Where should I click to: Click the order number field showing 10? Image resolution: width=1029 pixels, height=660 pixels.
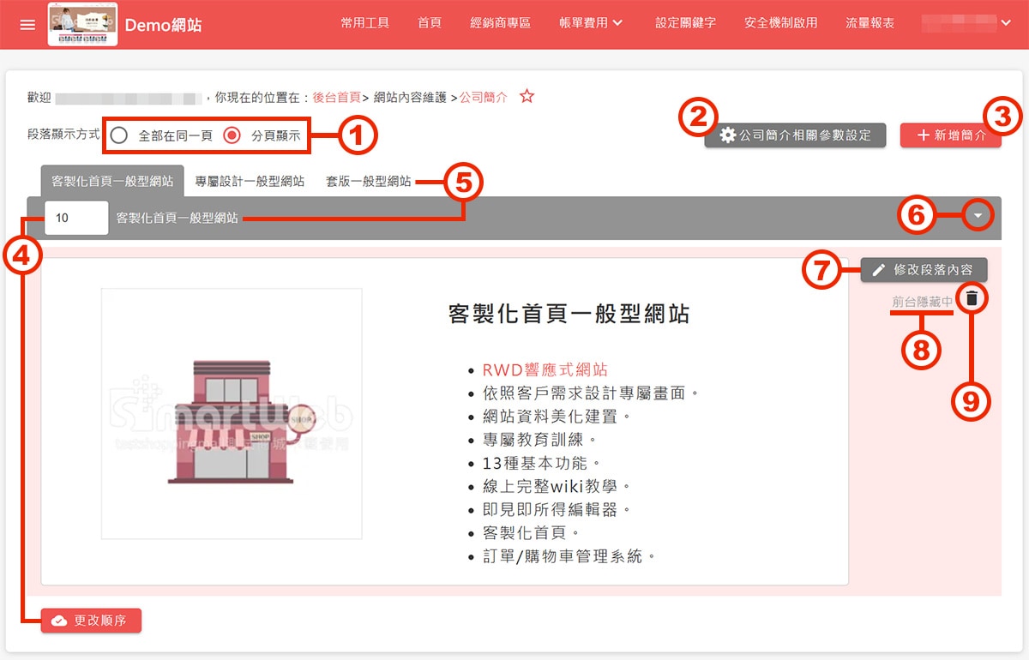click(x=76, y=218)
